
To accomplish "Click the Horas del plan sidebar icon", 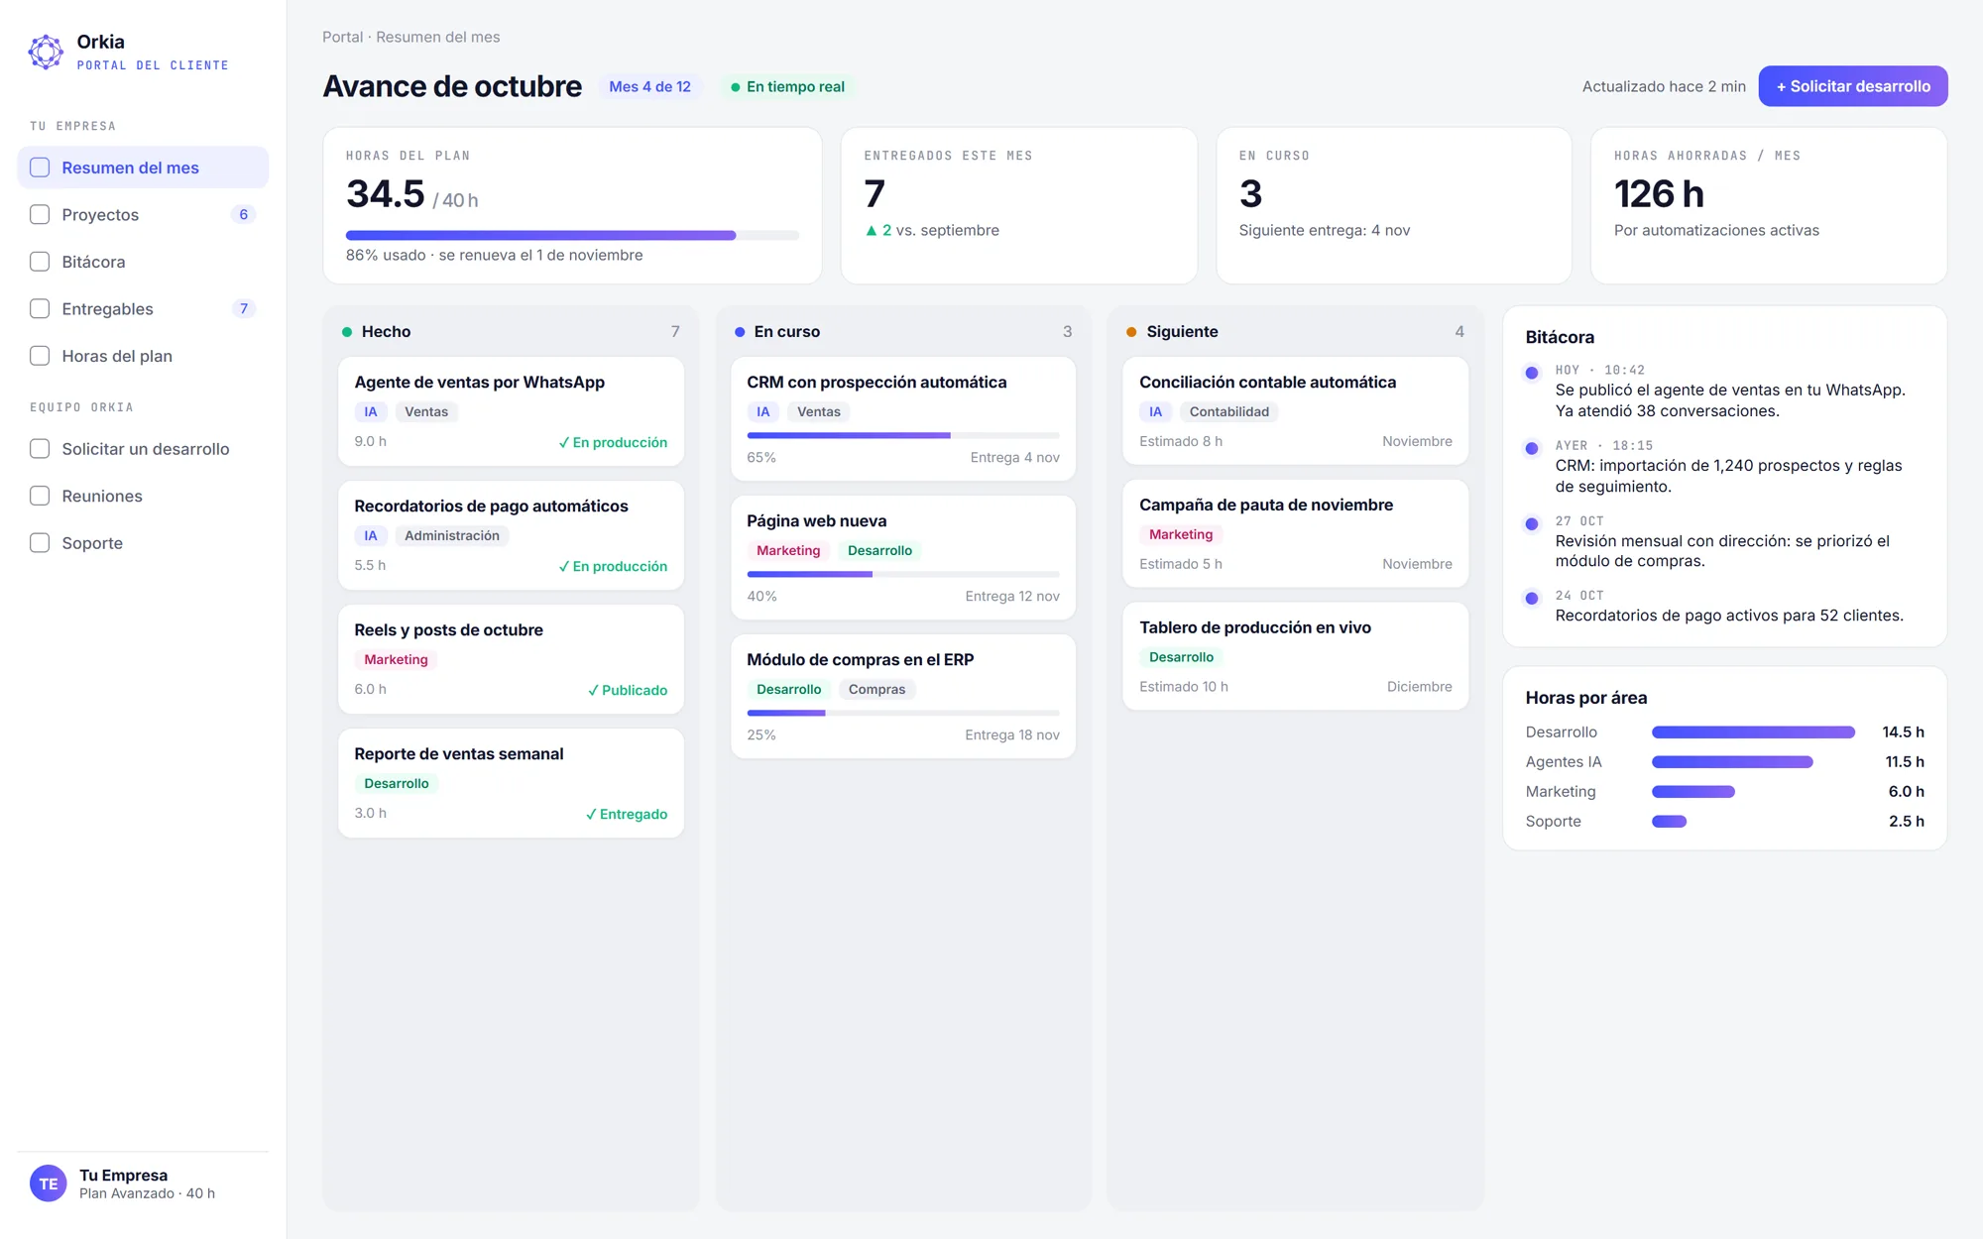I will [40, 356].
